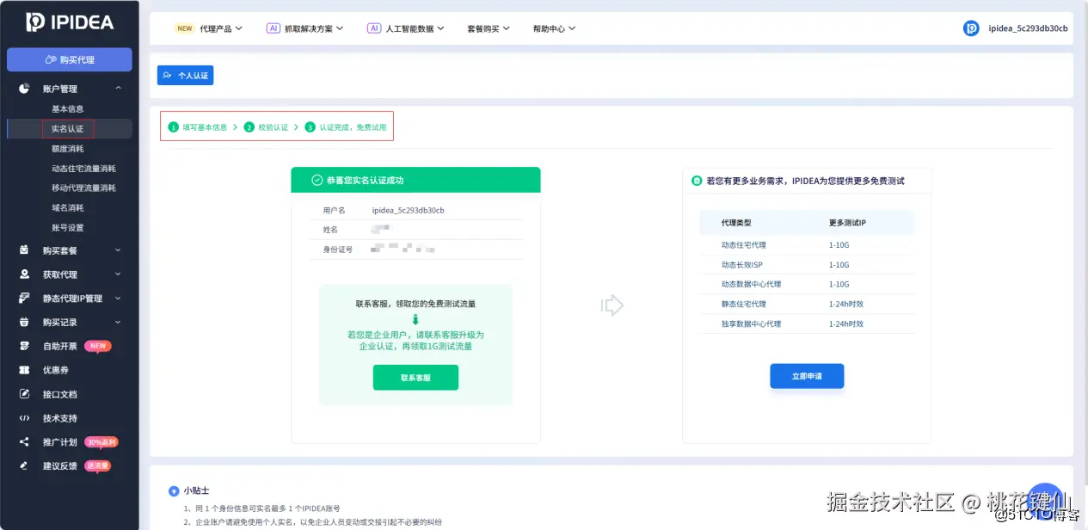The height and width of the screenshot is (530, 1088).
Task: Click the 购买代理 button
Action: (x=70, y=59)
